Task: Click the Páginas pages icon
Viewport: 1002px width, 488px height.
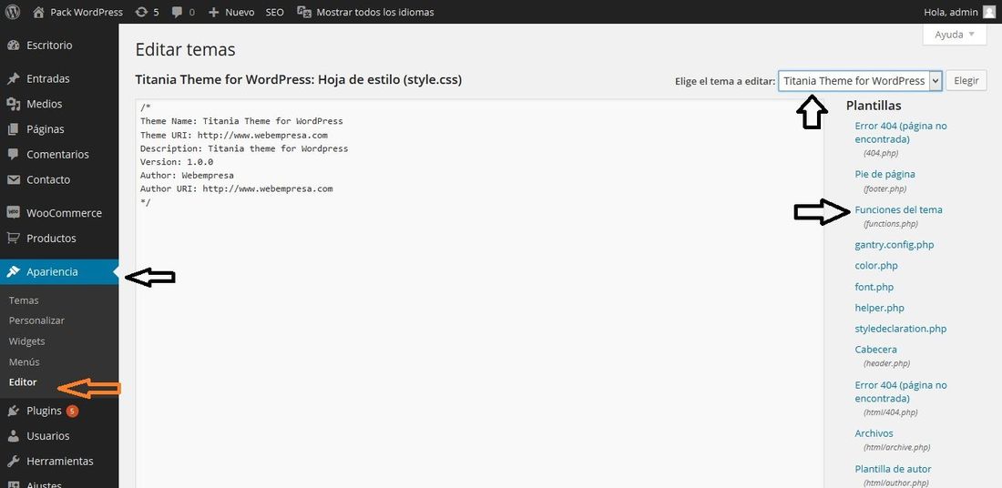Action: coord(14,129)
